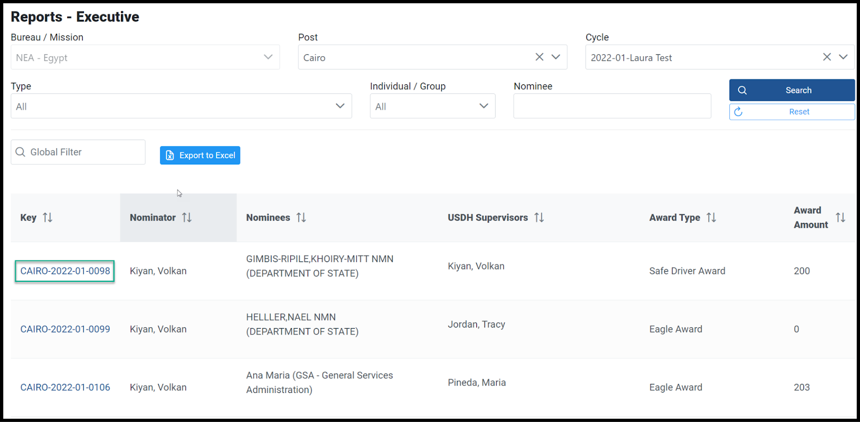This screenshot has width=860, height=422.
Task: Click the sort icon beside Nominees
Action: 301,217
